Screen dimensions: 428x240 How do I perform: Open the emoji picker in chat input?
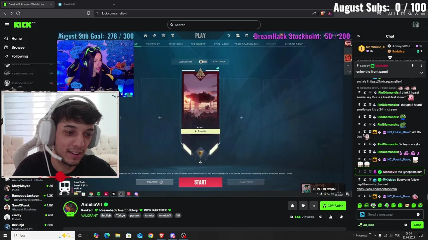[x=418, y=214]
